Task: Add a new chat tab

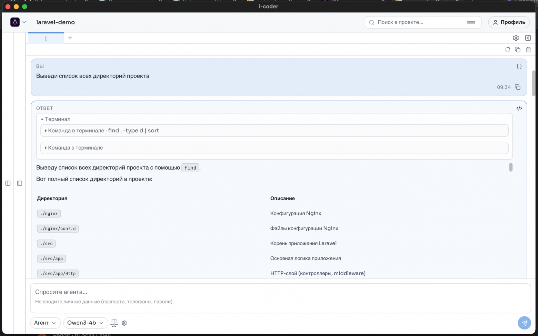Action: [x=70, y=38]
